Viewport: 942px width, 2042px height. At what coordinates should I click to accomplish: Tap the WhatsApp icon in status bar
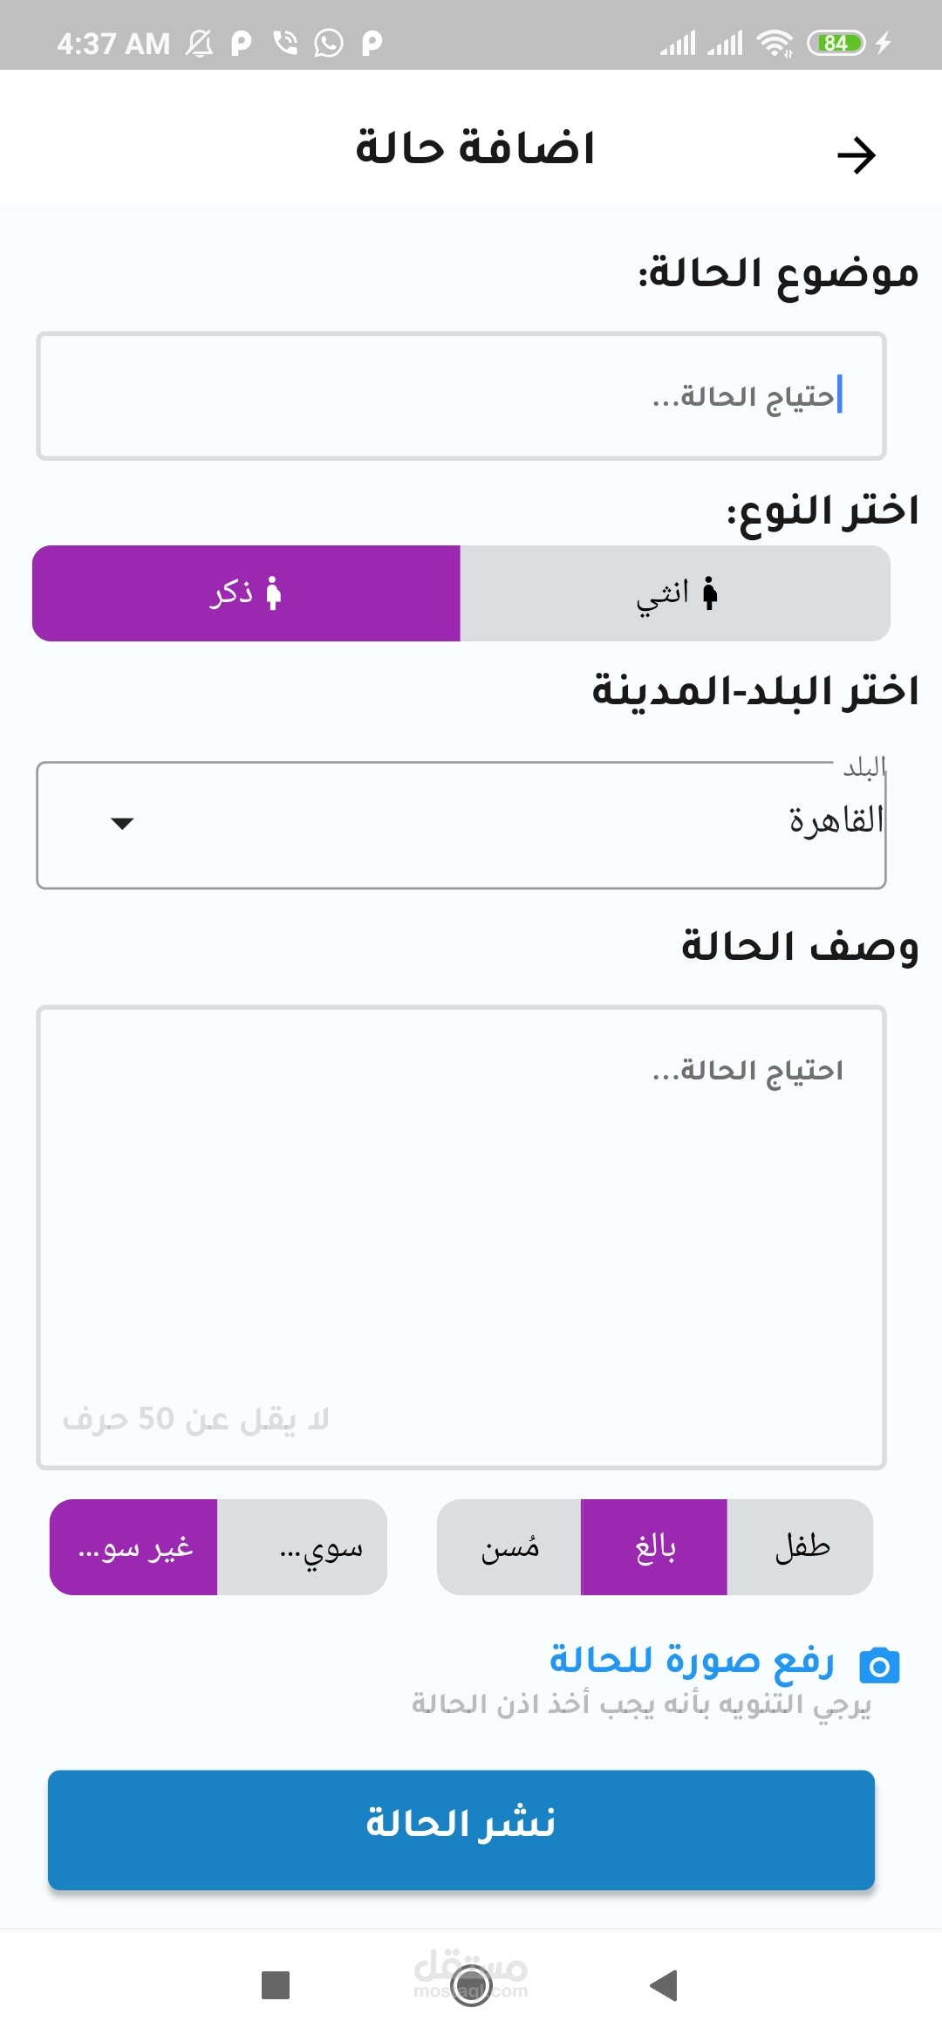click(x=329, y=43)
